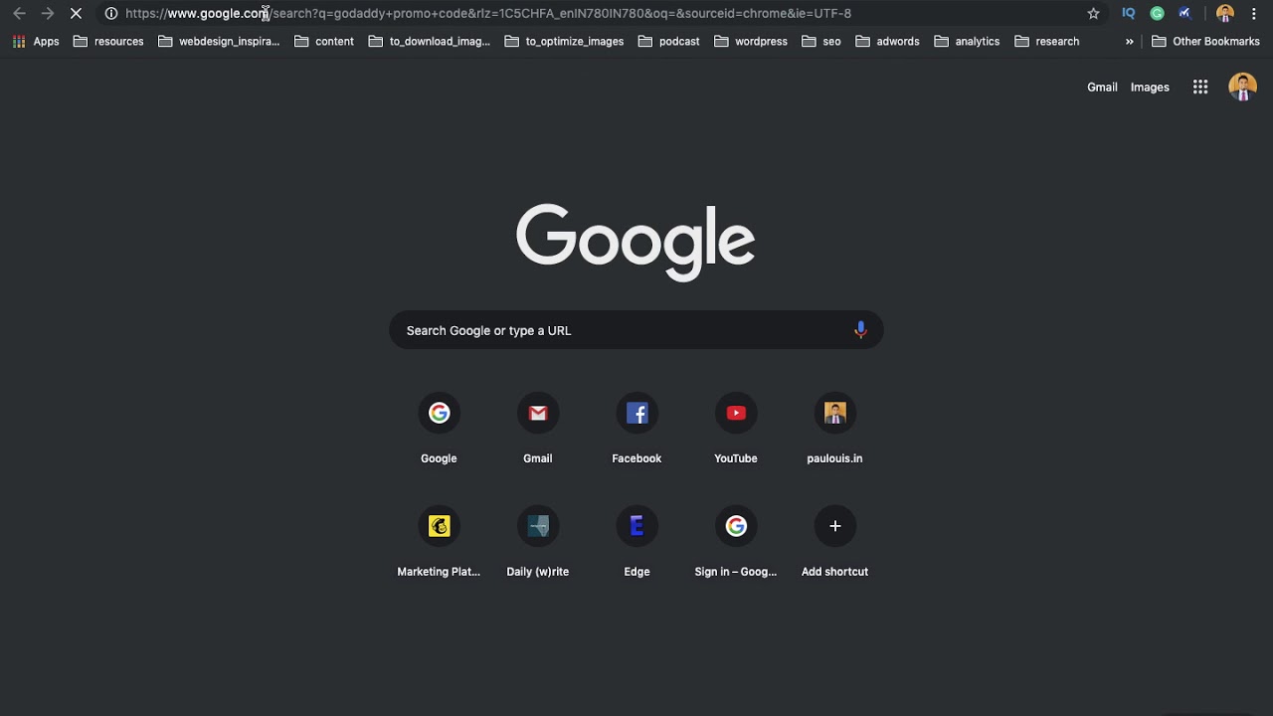The width and height of the screenshot is (1273, 716).
Task: Open the Images link
Action: point(1150,88)
